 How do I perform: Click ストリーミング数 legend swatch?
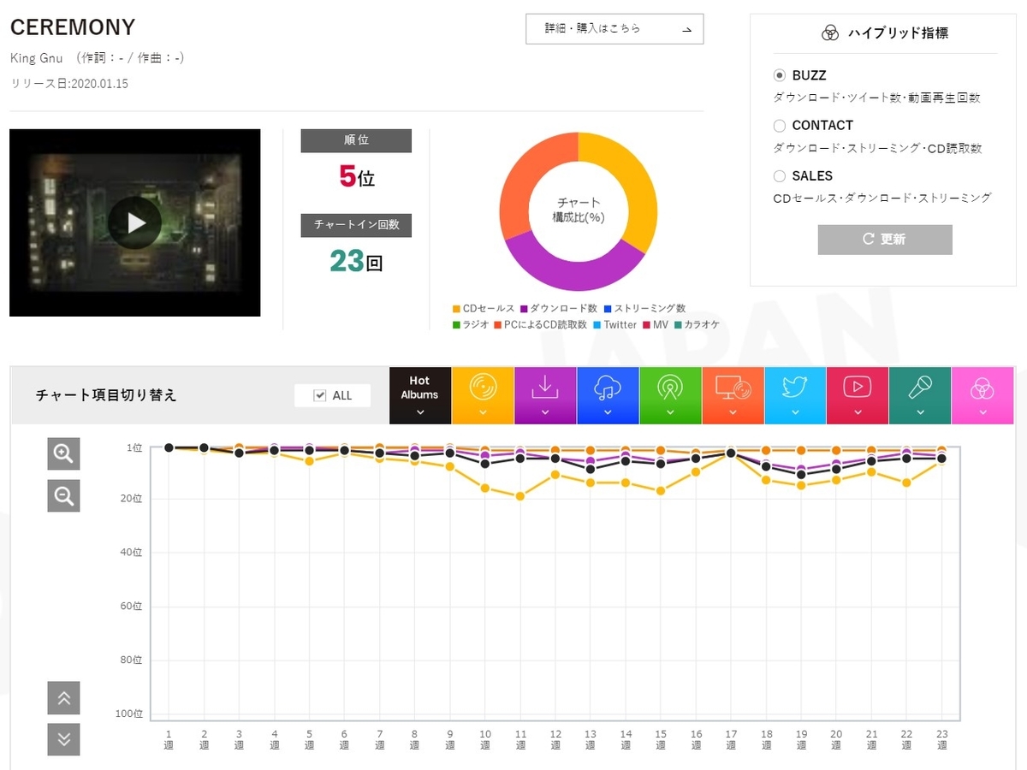tap(607, 309)
